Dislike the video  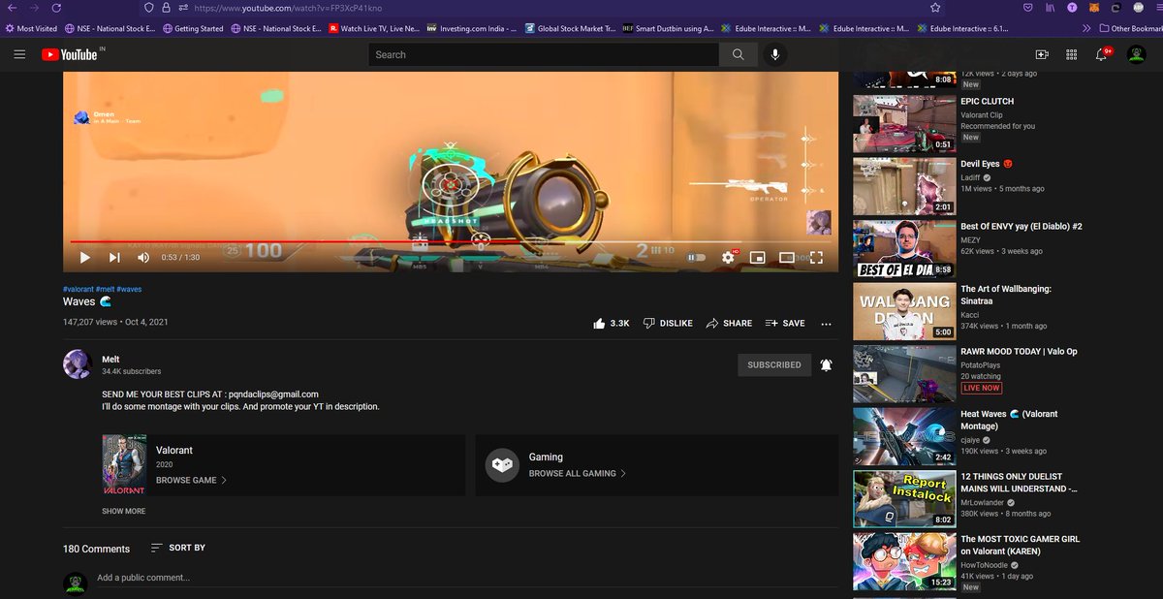point(668,323)
